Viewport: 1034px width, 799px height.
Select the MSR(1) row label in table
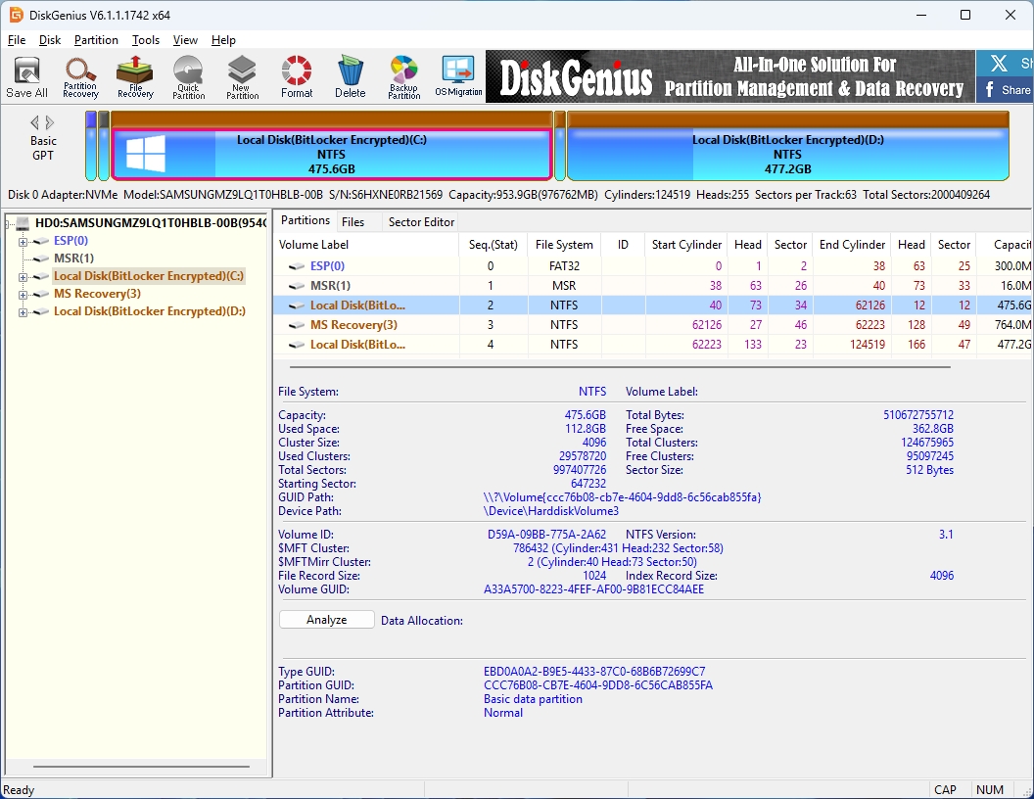click(330, 286)
